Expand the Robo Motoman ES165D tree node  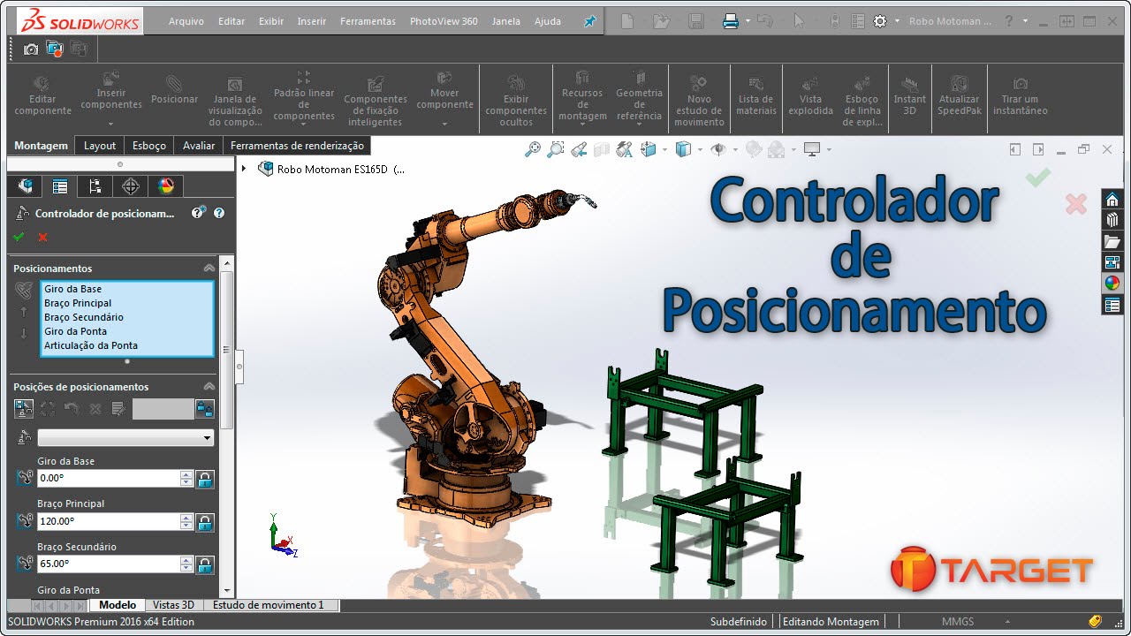245,168
